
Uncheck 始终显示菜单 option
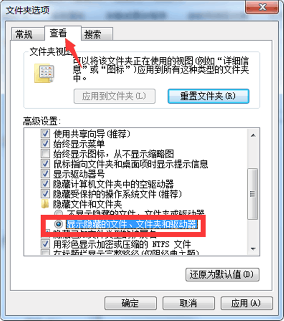[x=45, y=144]
